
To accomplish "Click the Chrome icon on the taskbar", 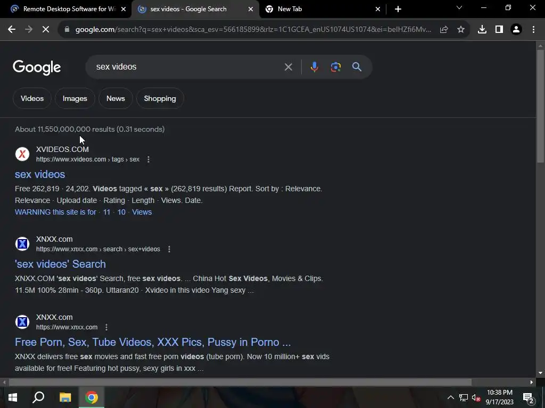I will (x=92, y=397).
